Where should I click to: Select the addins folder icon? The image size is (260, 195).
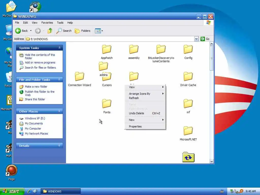(x=103, y=66)
